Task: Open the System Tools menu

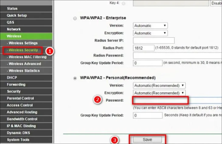Action: coord(18,140)
